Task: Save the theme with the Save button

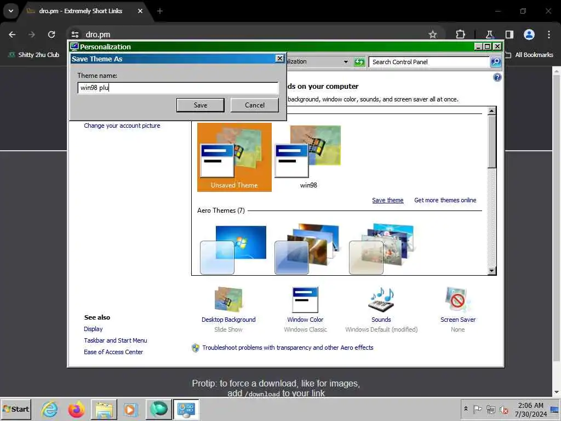Action: tap(201, 105)
